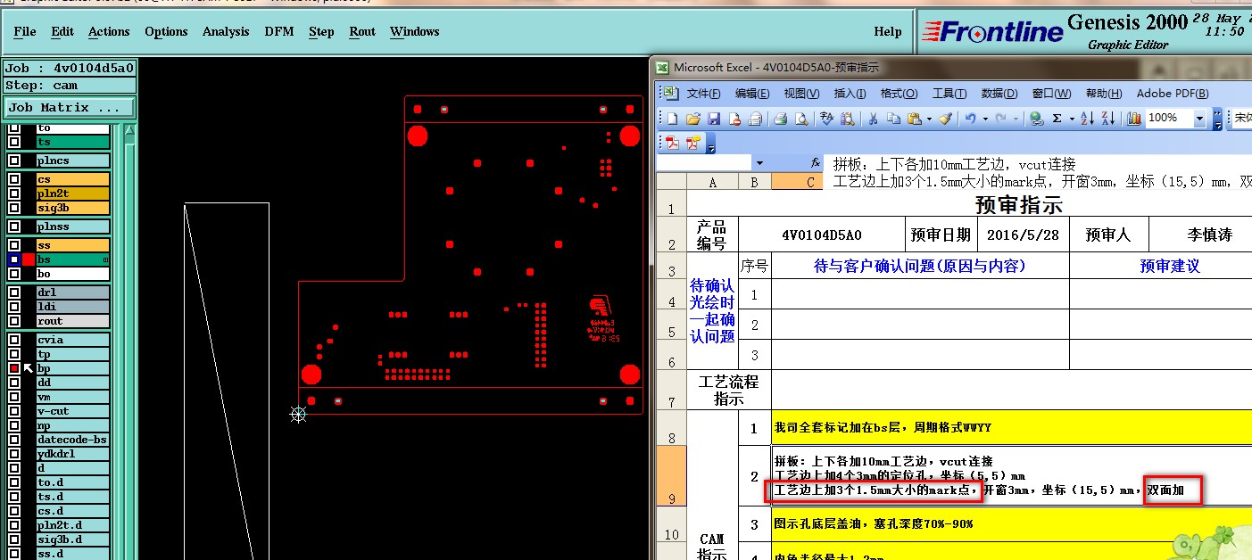
Task: Click cell with product number 4V0104D5A0
Action: pyautogui.click(x=822, y=235)
